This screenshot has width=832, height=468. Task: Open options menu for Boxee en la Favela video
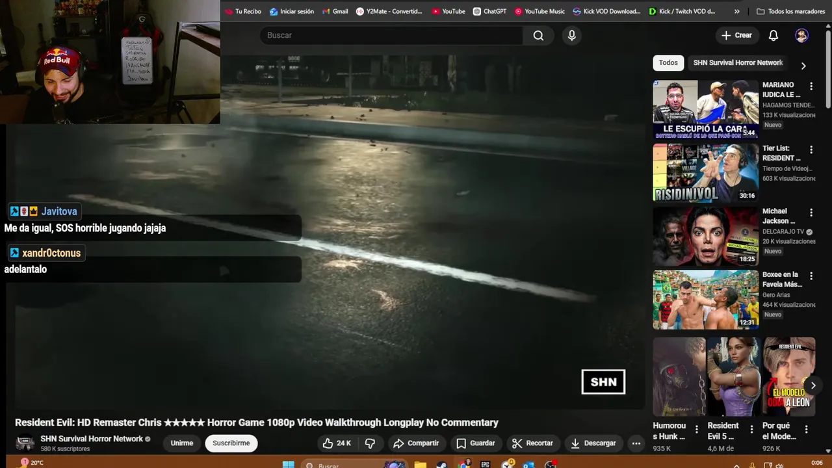[x=811, y=276]
